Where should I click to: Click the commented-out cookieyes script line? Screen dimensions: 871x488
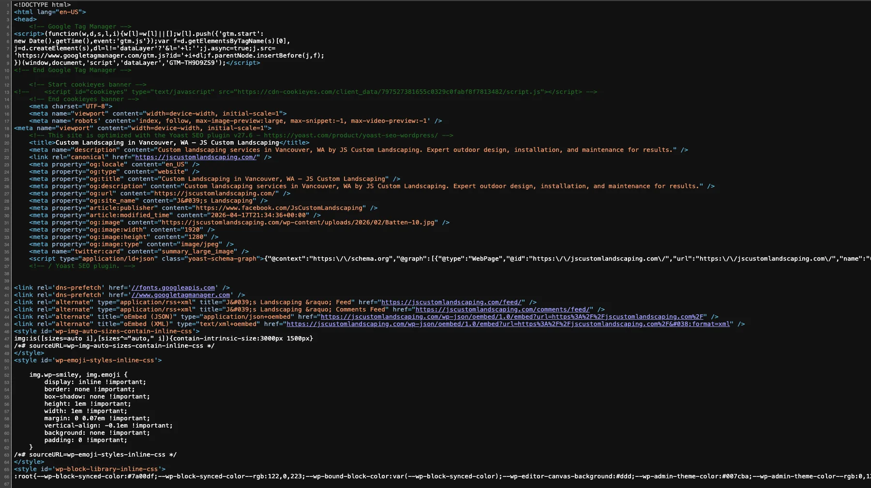306,92
